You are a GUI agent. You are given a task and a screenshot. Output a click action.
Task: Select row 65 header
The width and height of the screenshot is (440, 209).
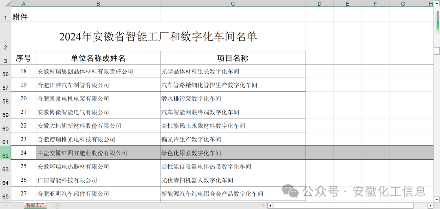(6, 194)
